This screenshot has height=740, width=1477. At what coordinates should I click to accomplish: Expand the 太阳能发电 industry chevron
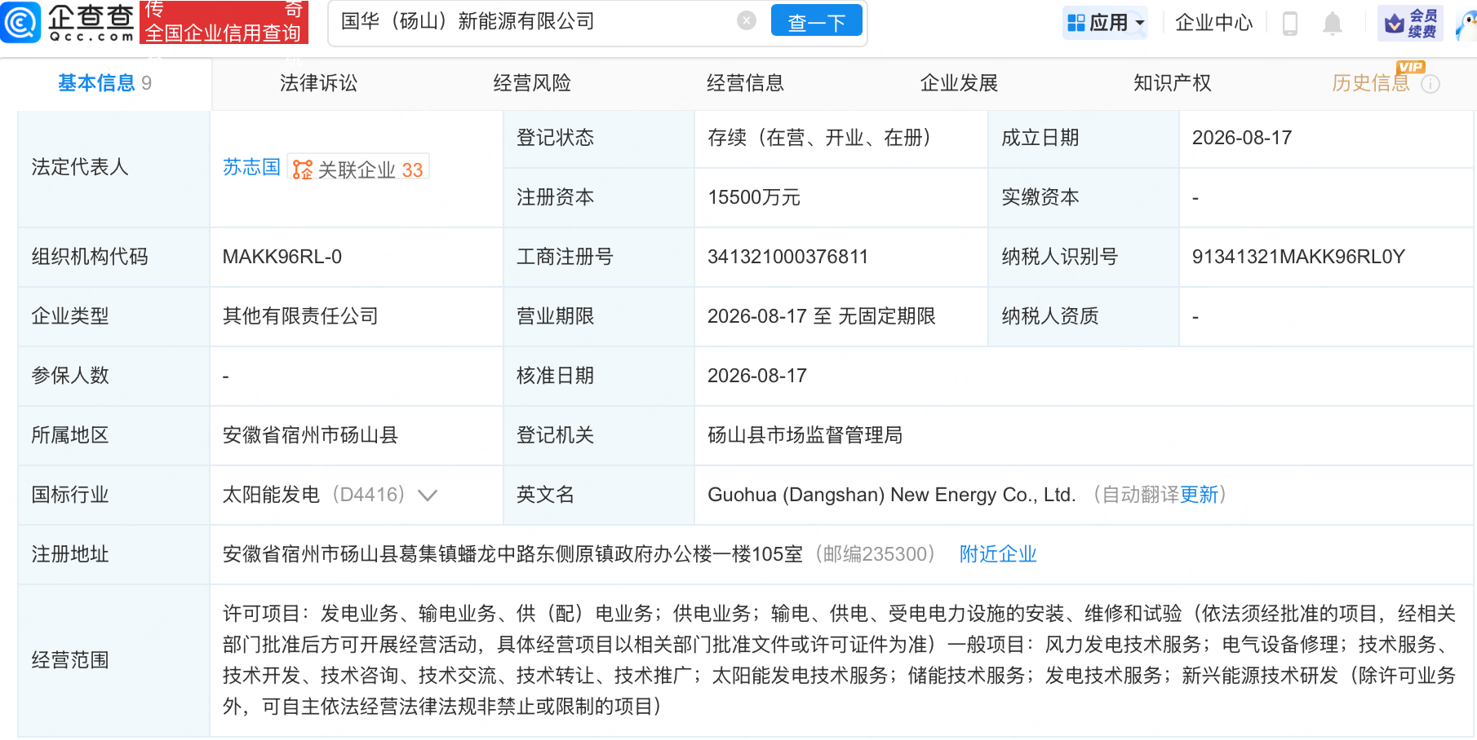428,495
